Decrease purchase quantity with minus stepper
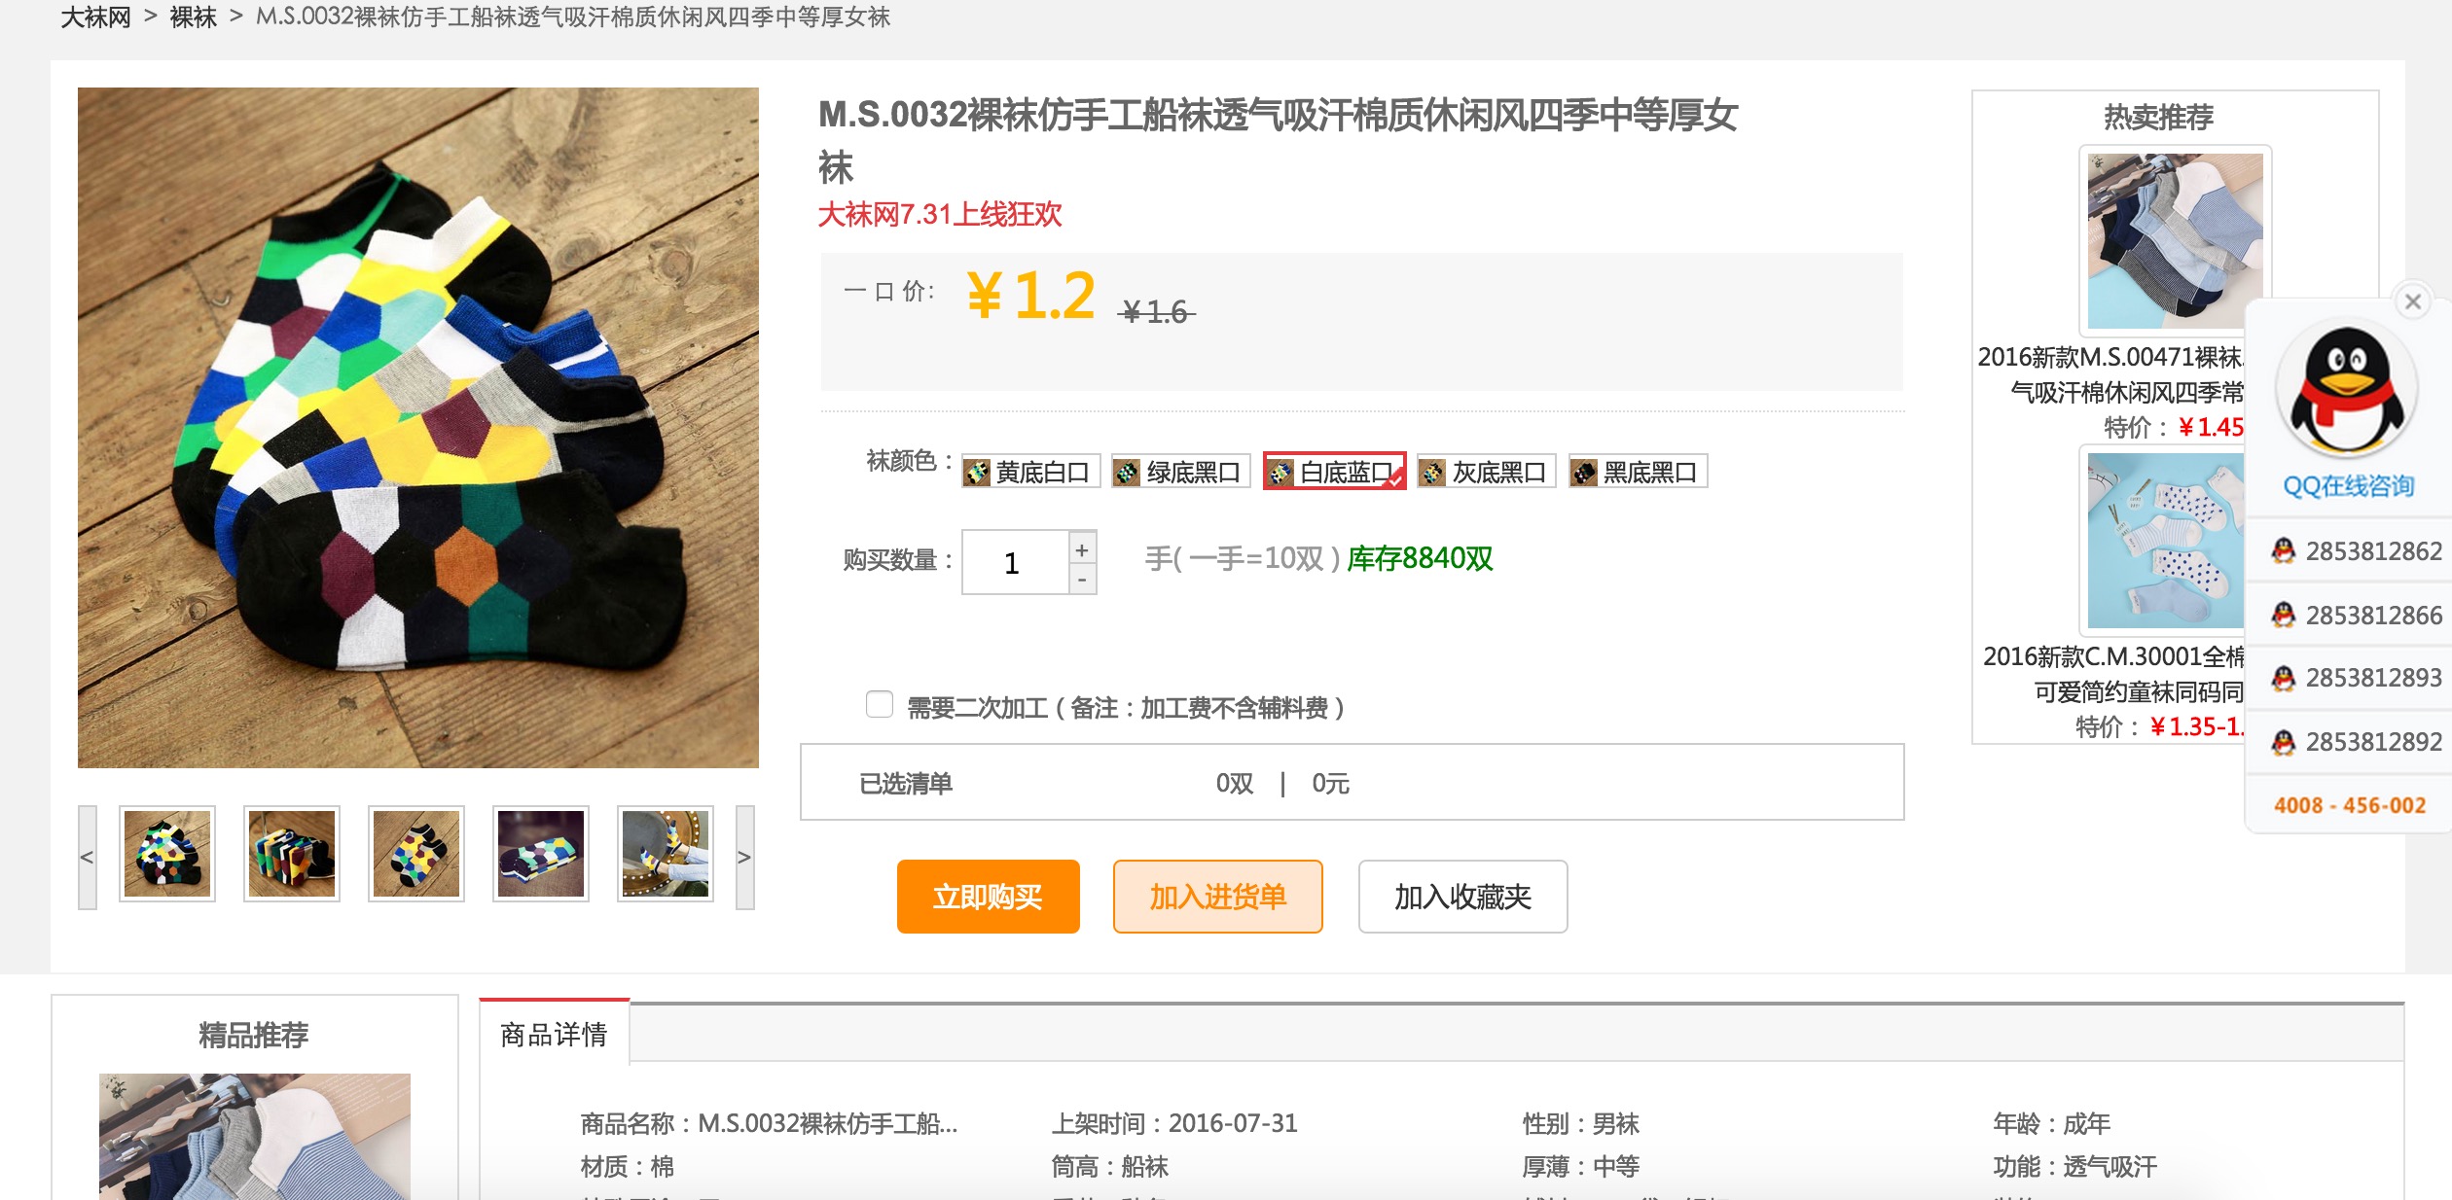This screenshot has width=2452, height=1200. coord(1082,580)
